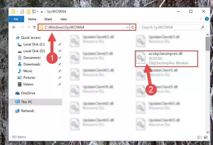This screenshot has height=145, width=213.
Task: Click pin icon next to Music
Action: pos(60,71)
